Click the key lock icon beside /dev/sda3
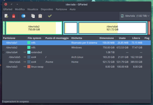The width and height of the screenshot is (153, 105). point(25,67)
